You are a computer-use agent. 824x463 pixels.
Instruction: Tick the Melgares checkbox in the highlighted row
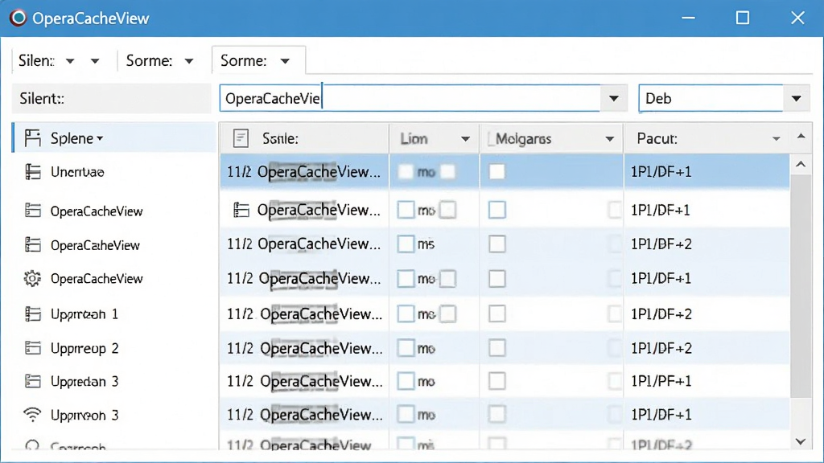496,172
